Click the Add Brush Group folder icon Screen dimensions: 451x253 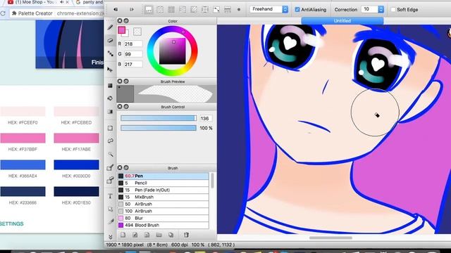click(159, 235)
